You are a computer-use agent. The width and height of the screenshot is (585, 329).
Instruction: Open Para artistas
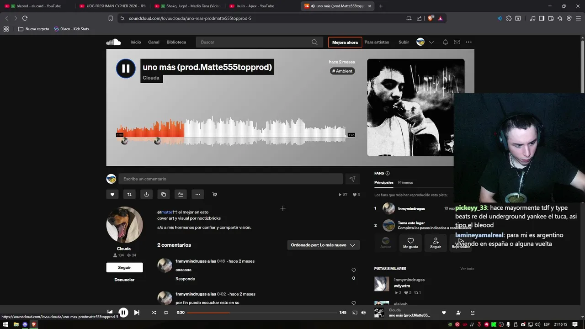(x=377, y=42)
